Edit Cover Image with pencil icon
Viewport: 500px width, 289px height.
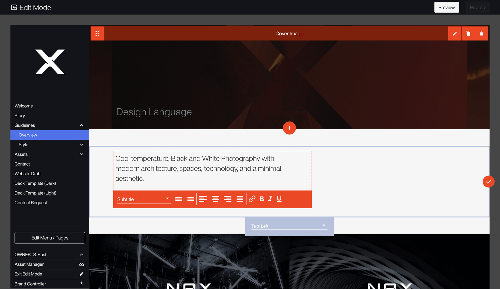pos(455,33)
